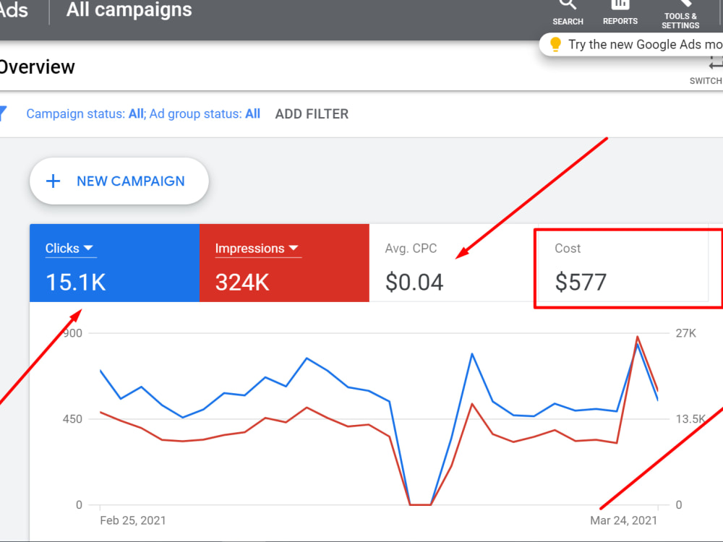The image size is (723, 542).
Task: Create a New Campaign
Action: coord(119,181)
